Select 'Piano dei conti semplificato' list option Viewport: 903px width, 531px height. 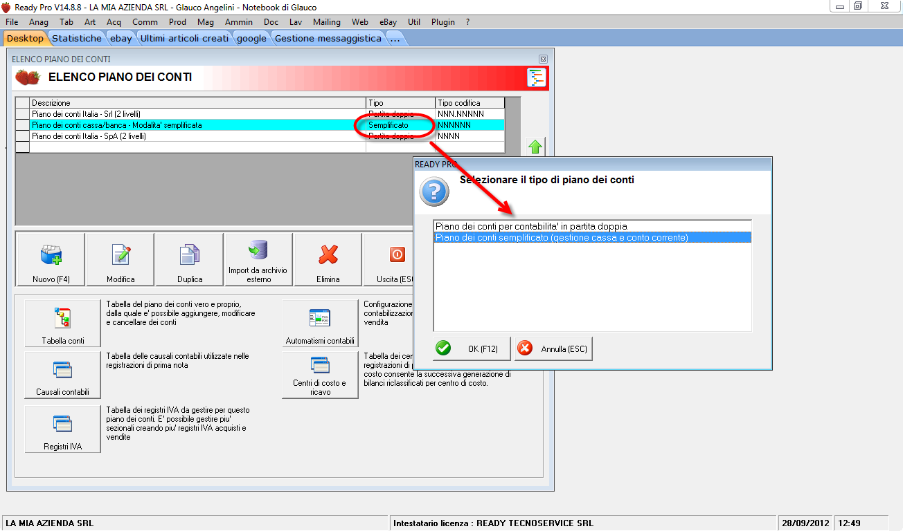coord(592,237)
